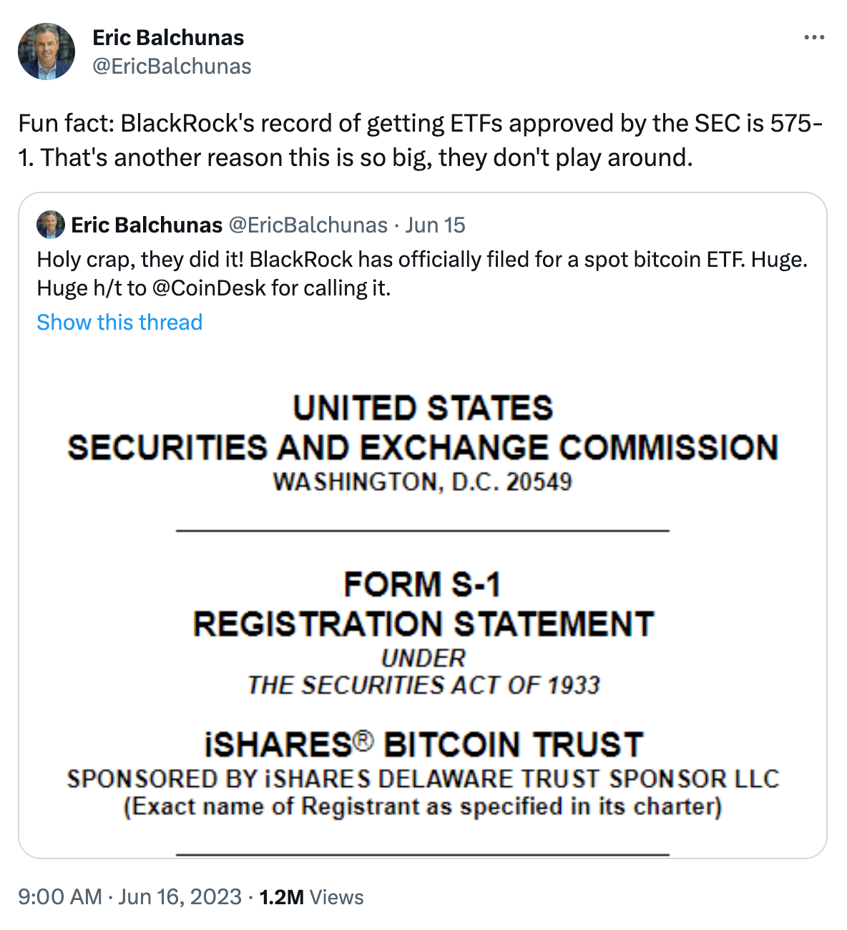Click the 9:00 AM · Jun 16, 2023 timestamp
847x930 pixels.
[x=129, y=897]
